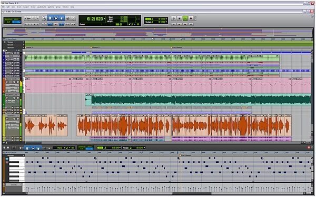Select the Selector tool in the MIDI editor toolbar
This screenshot has height=197, width=316.
click(x=33, y=148)
